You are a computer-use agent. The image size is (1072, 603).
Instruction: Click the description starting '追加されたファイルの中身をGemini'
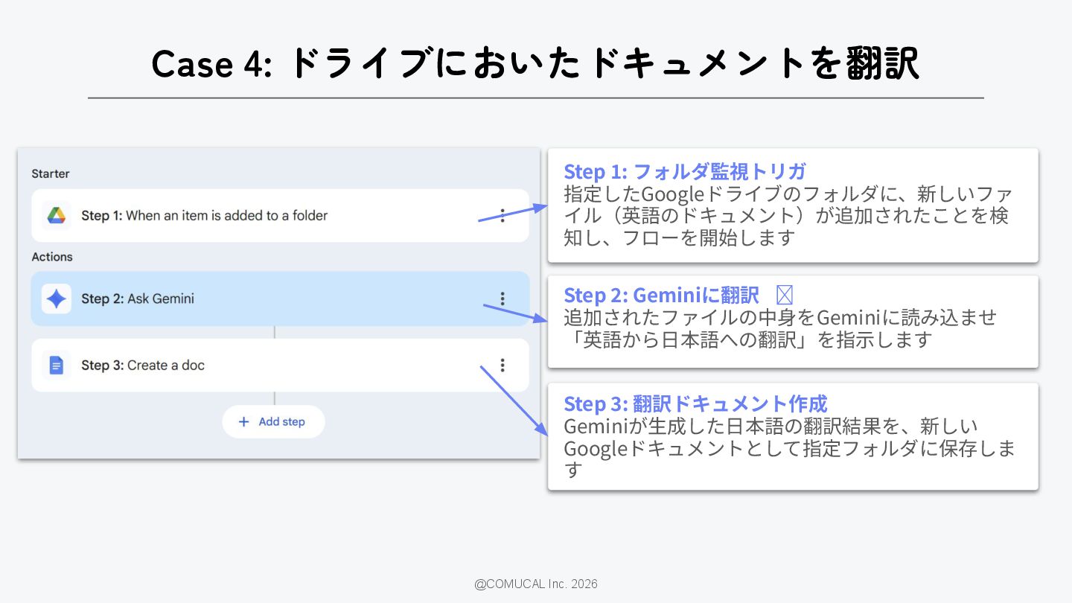(780, 328)
